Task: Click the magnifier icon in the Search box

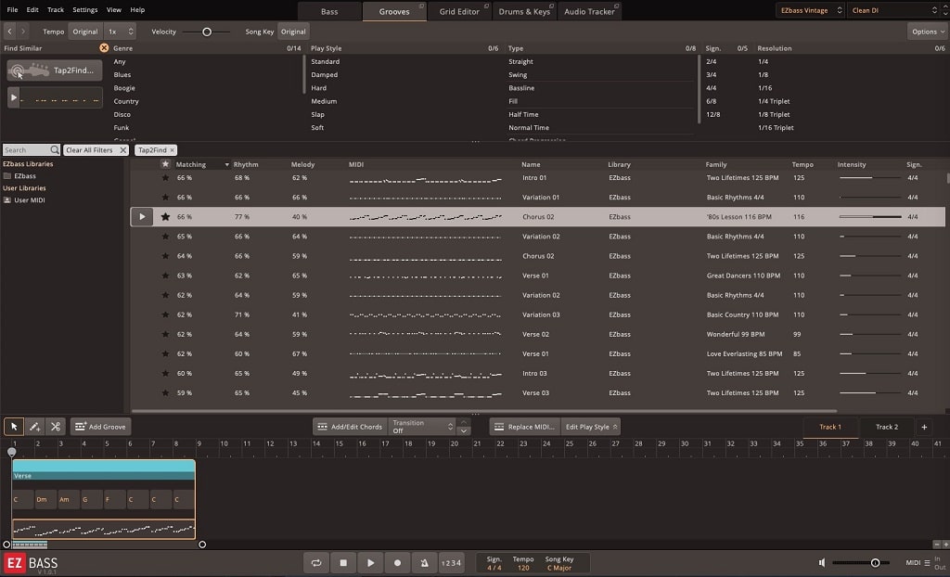Action: (55, 149)
